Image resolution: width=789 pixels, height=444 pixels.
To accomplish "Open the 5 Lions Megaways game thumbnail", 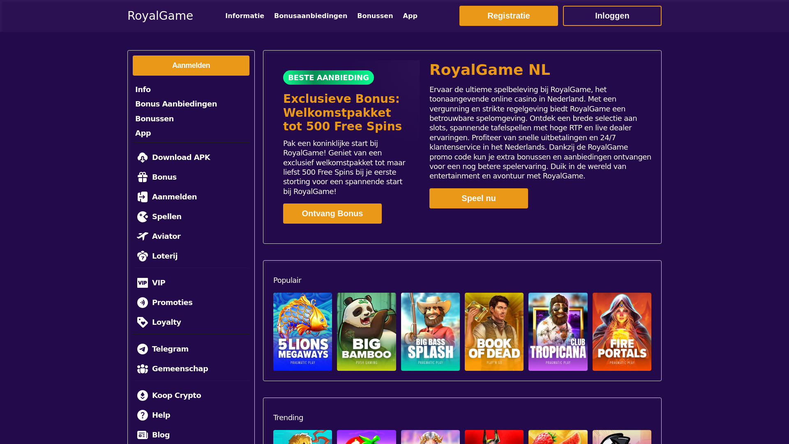I will [x=302, y=332].
